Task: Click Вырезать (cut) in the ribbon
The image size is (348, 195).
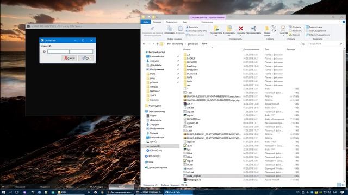Action: 192,27
